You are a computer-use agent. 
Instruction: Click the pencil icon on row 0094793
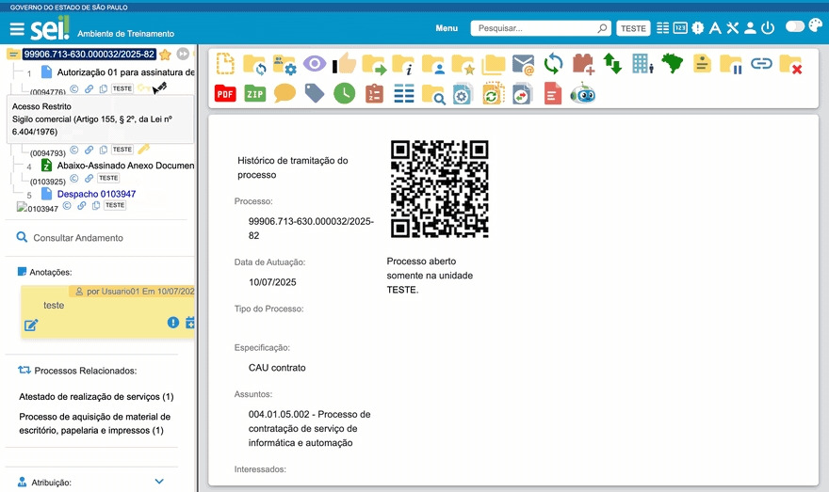pos(144,150)
